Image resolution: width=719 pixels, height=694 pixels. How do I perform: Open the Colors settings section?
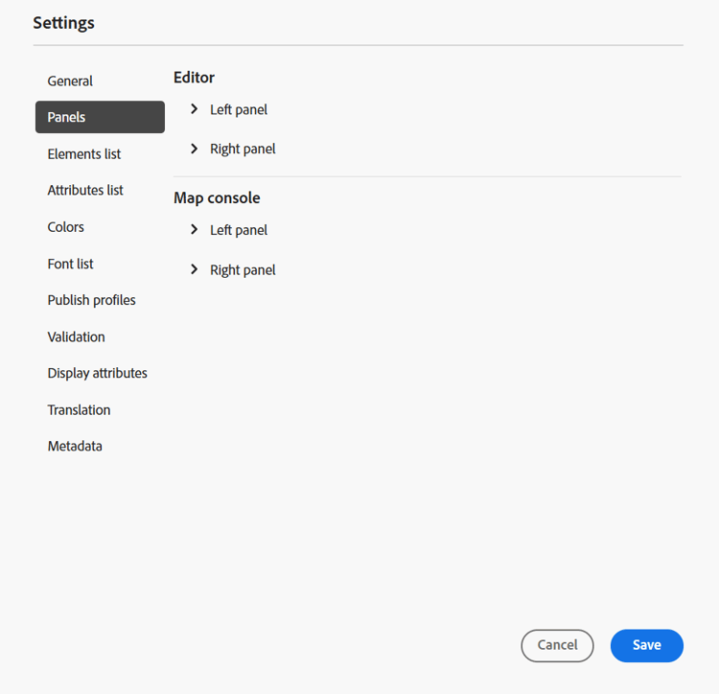[x=66, y=227]
